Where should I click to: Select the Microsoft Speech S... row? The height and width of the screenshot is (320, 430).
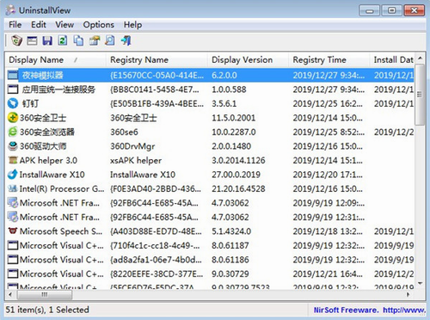[x=211, y=231]
